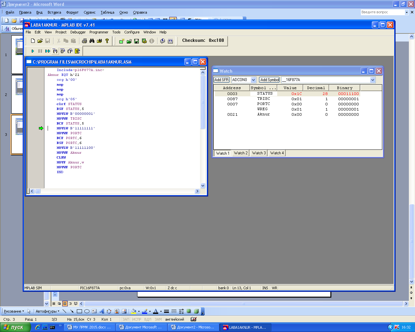Click the Fill Color bucket swatch
Image resolution: width=415 pixels, height=332 pixels.
[134, 311]
